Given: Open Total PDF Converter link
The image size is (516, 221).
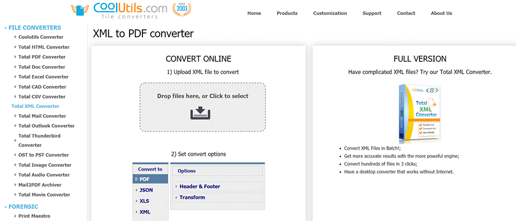Looking at the screenshot, I should (x=42, y=57).
